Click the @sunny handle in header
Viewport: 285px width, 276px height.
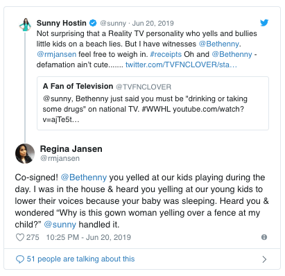pyautogui.click(x=113, y=24)
